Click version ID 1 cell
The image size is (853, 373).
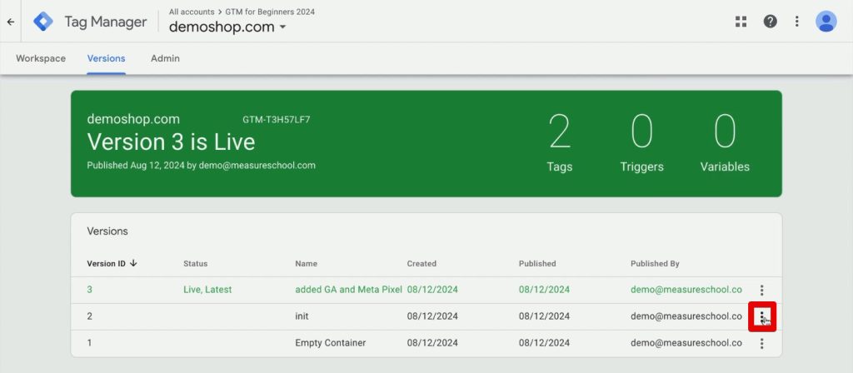tap(90, 343)
